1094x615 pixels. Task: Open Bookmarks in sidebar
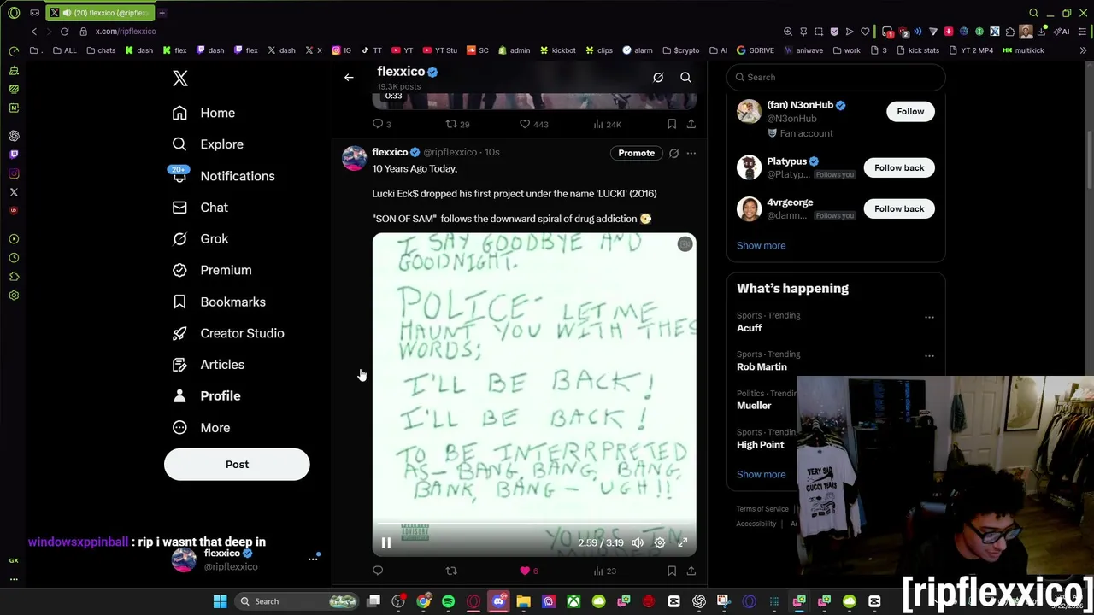click(x=219, y=302)
